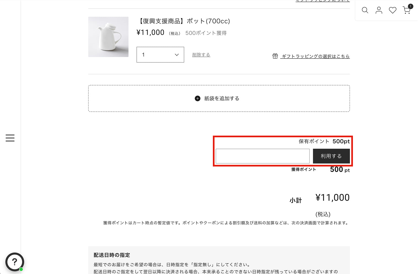The image size is (418, 274).
Task: Open the hamburger menu on the left
Action: 10,138
